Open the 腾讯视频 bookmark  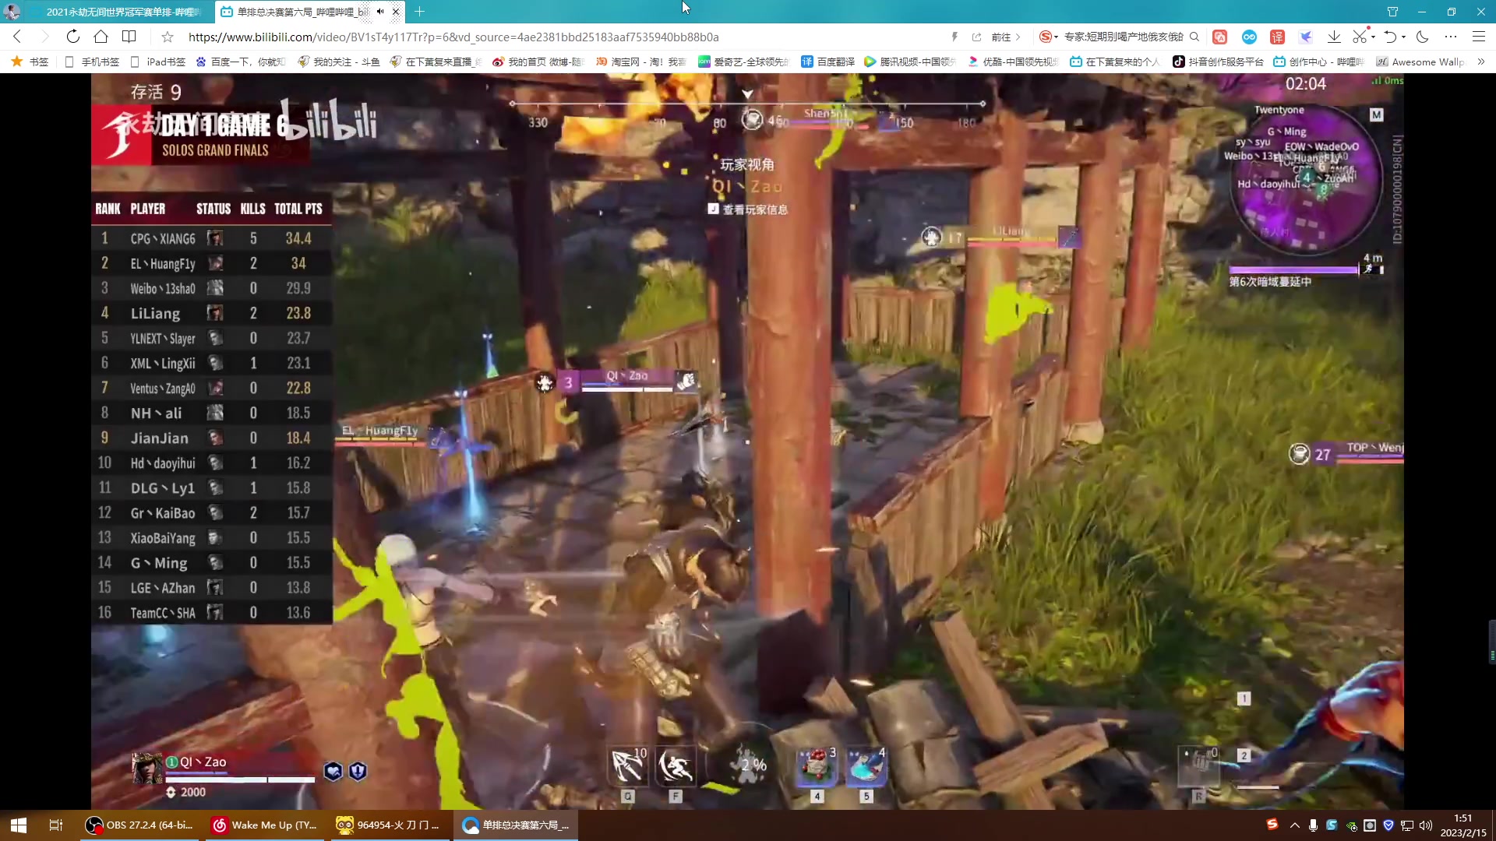point(909,62)
